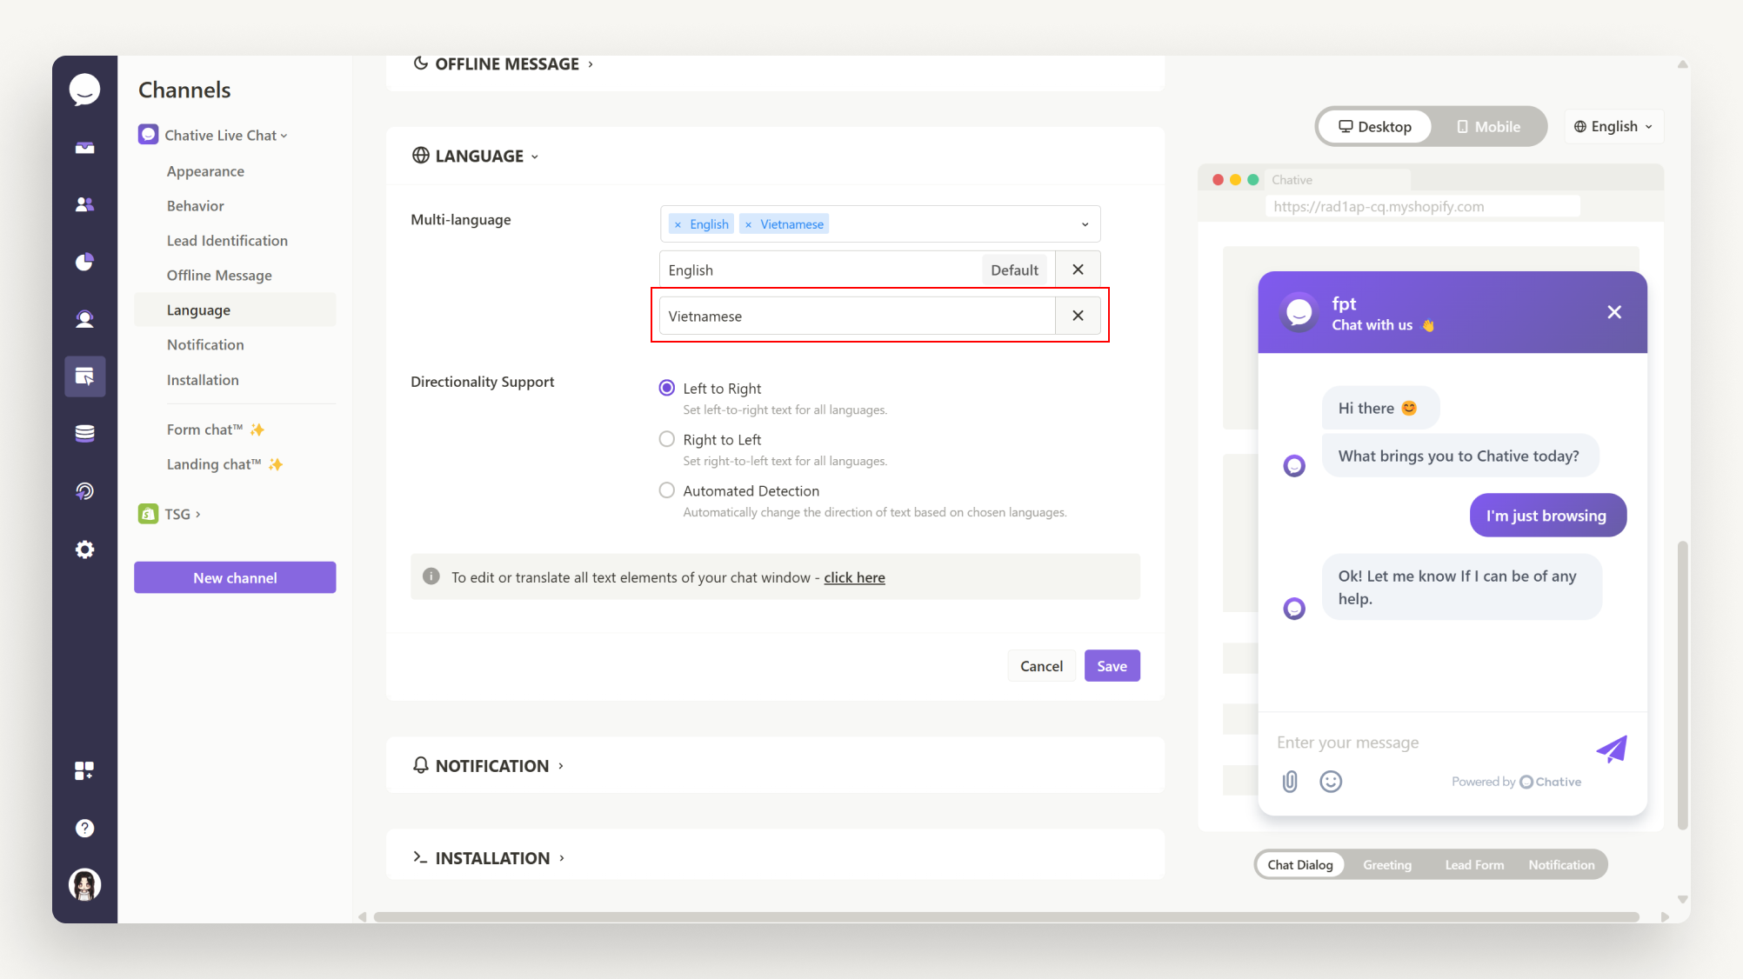Image resolution: width=1743 pixels, height=979 pixels.
Task: Click the Save button
Action: tap(1112, 665)
